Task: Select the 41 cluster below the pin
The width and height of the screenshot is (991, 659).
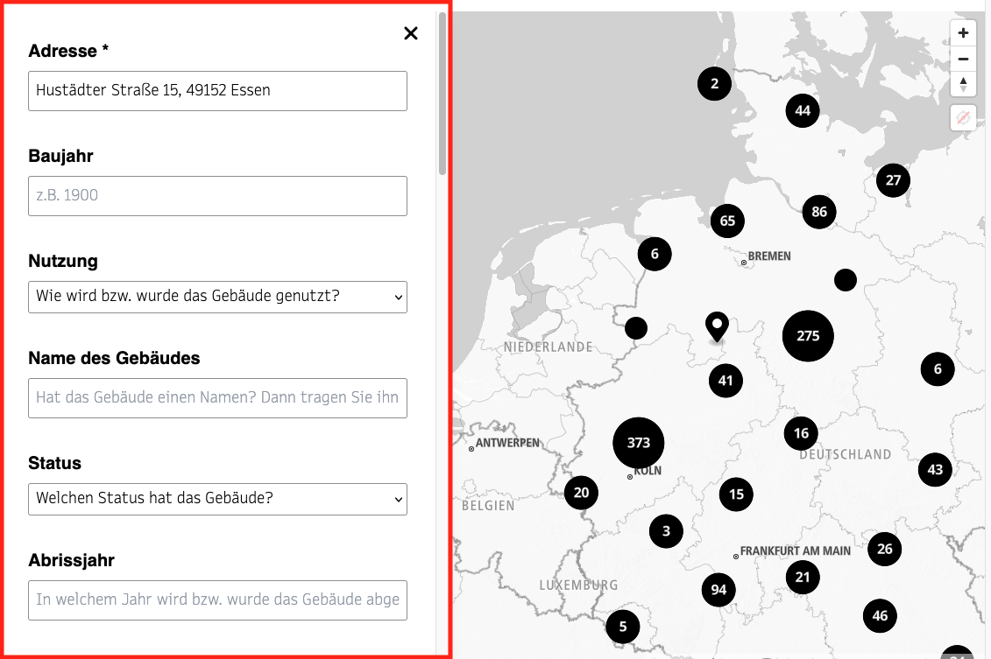Action: [725, 381]
